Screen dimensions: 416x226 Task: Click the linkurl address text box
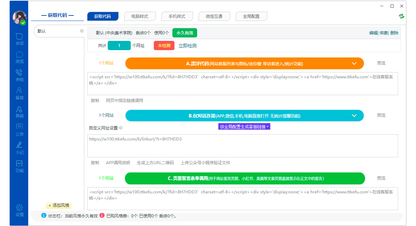click(243, 146)
